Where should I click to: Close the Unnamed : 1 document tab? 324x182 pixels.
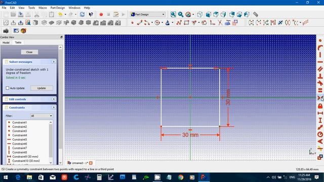[91, 163]
